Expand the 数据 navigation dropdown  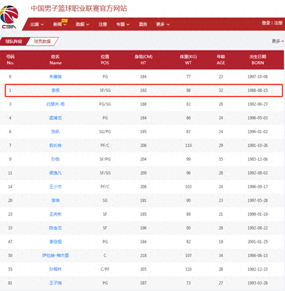pos(82,24)
